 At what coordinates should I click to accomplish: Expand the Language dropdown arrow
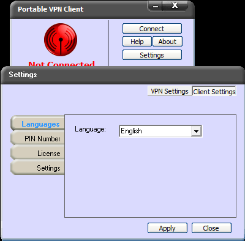pos(196,131)
